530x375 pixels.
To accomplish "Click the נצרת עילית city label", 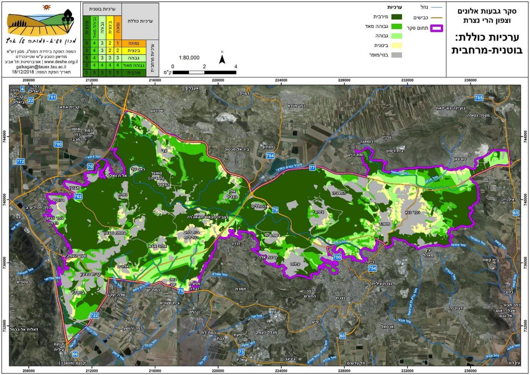I will 382,283.
